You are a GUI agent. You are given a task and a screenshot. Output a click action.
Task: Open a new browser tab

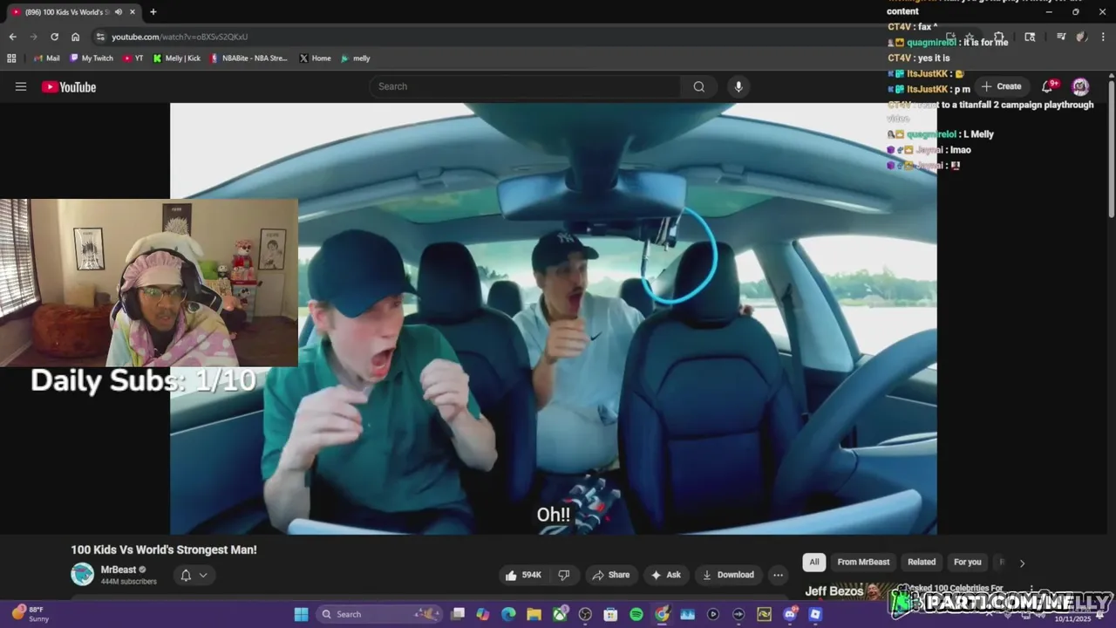coord(153,12)
